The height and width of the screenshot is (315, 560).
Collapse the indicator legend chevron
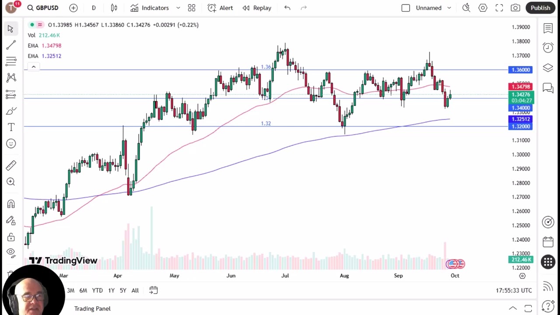[33, 67]
